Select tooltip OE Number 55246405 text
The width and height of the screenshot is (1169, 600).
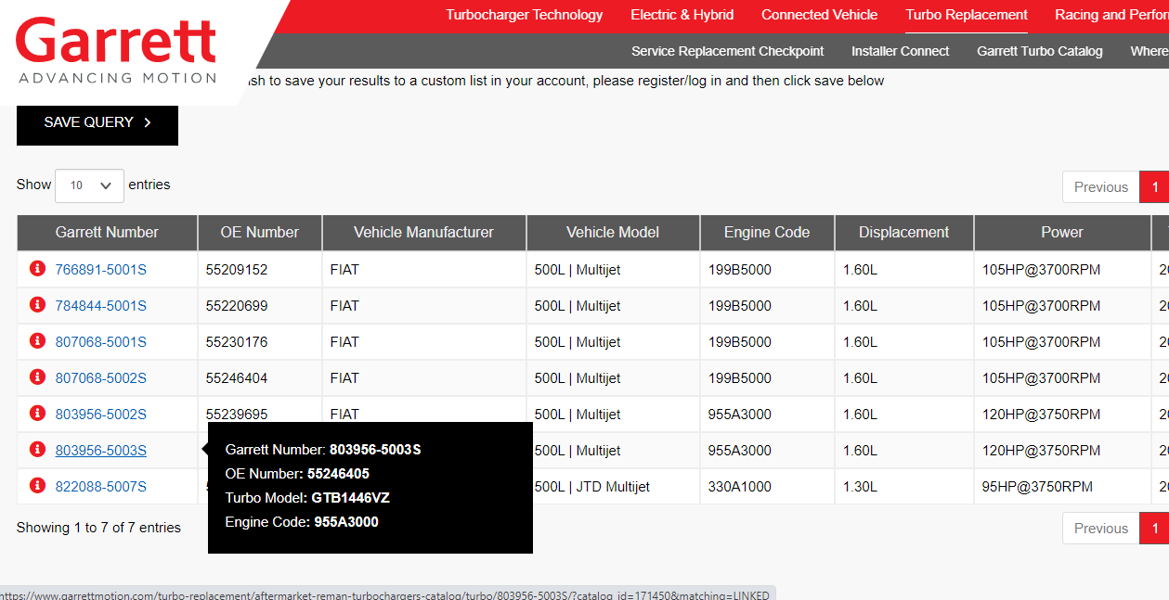coord(297,474)
